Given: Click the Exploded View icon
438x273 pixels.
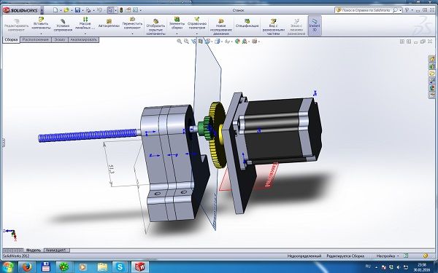Looking at the screenshot, I should click(273, 27).
